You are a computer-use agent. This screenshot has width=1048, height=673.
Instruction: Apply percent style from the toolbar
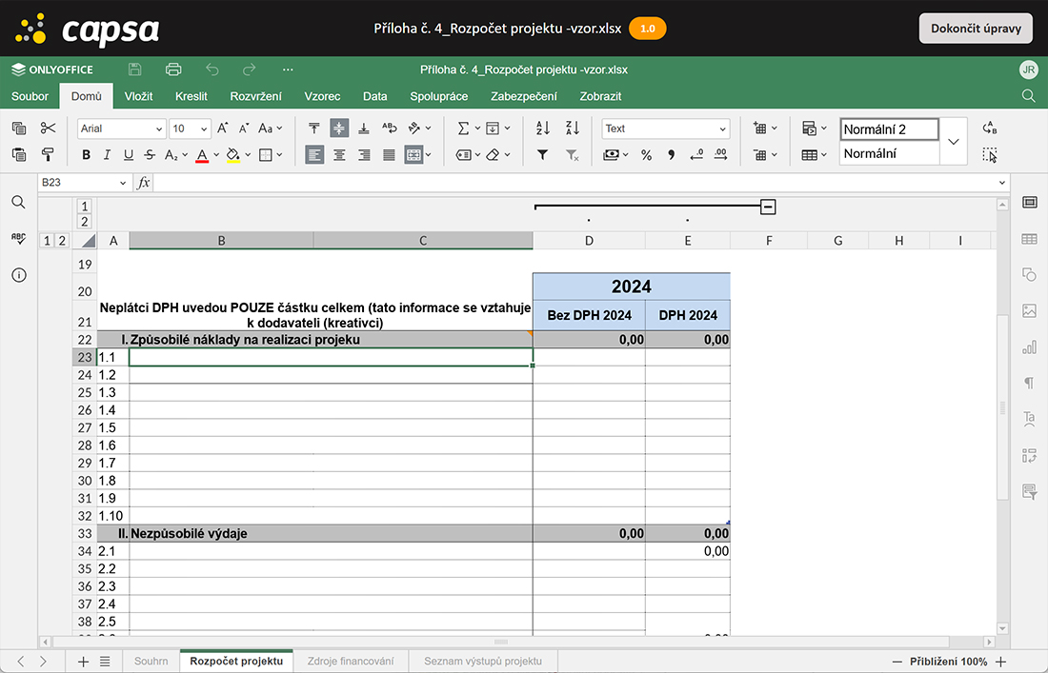(x=646, y=154)
